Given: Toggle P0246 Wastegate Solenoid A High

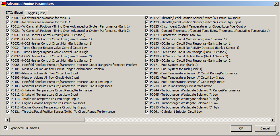Looking at the screenshot, I should tap(147, 99).
